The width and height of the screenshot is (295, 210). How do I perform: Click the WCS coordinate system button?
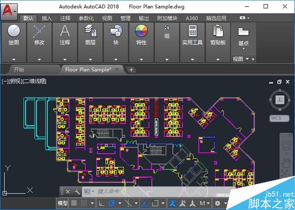coord(279,118)
